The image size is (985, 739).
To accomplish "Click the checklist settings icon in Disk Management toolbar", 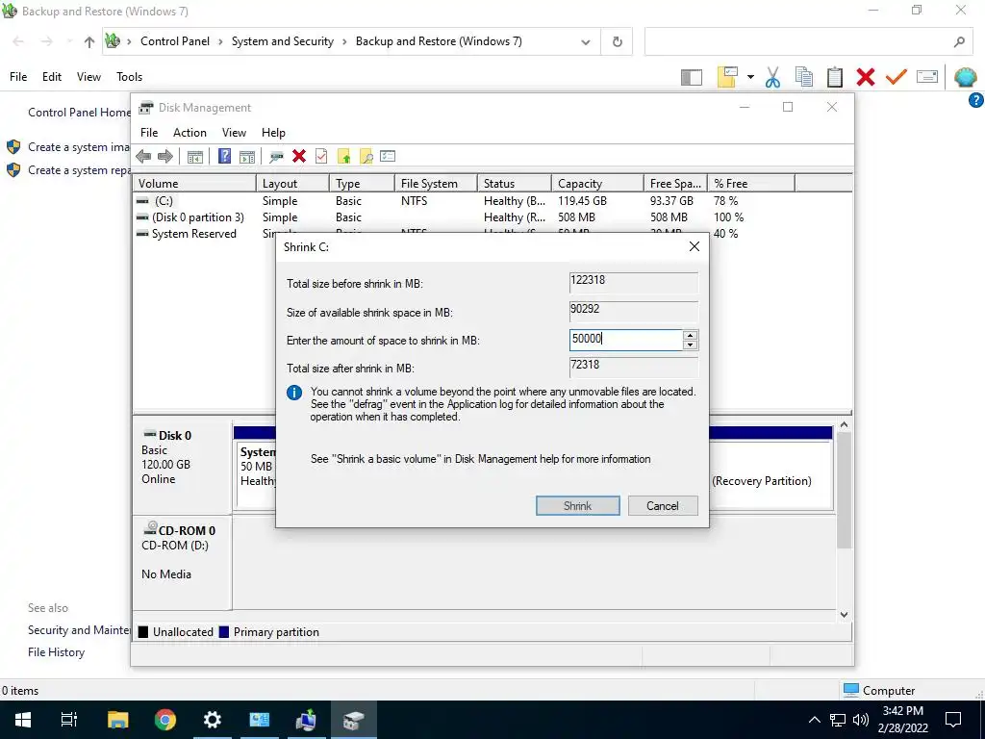I will click(388, 156).
